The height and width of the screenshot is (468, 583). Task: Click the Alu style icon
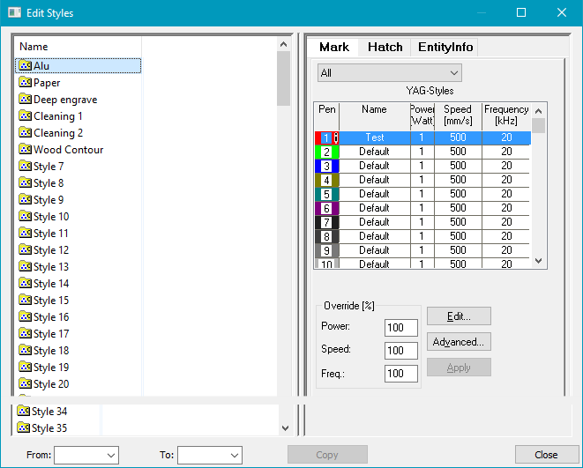26,66
